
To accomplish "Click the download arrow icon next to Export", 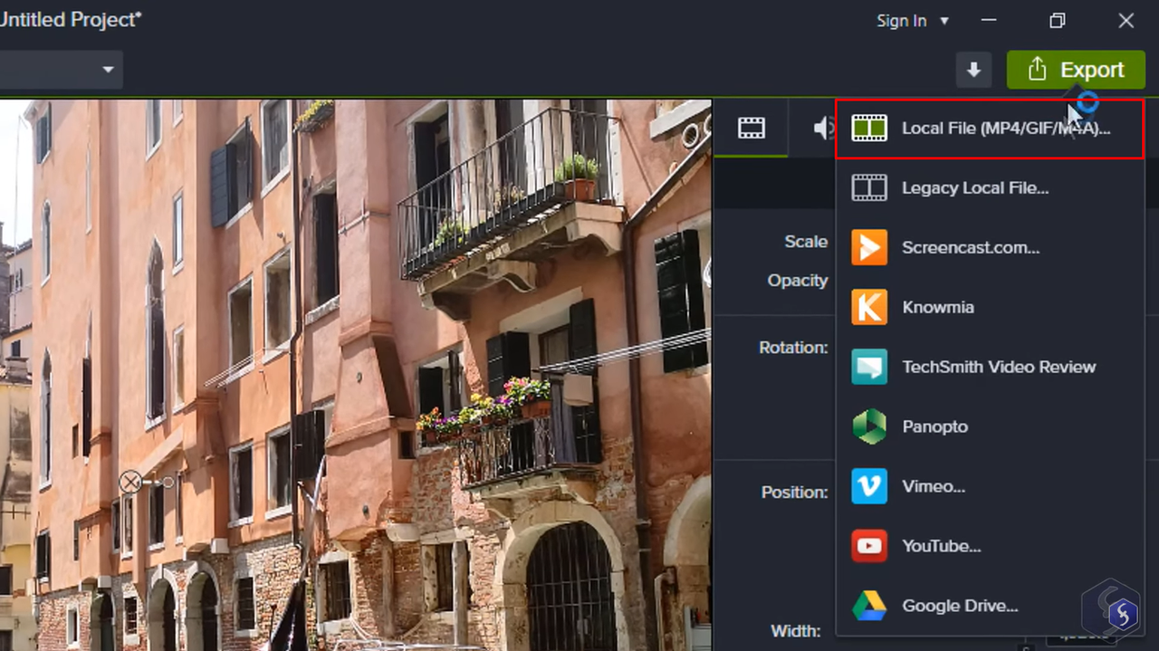I will point(974,70).
